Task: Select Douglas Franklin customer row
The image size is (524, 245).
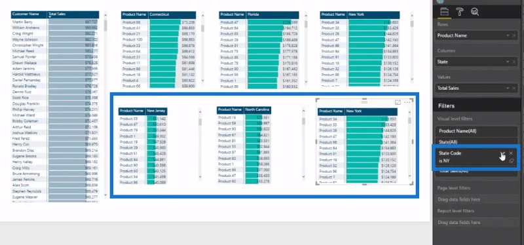Action: pyautogui.click(x=26, y=104)
